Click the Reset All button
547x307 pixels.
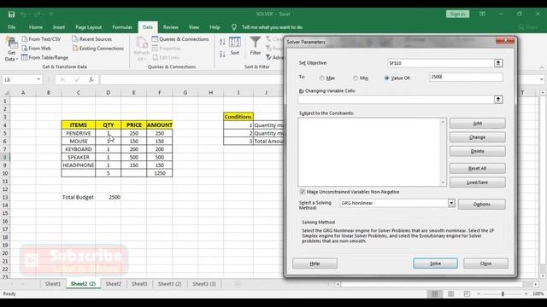point(477,169)
